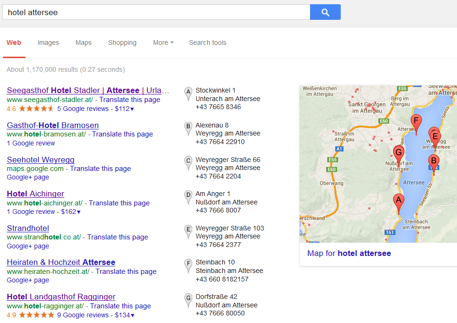This screenshot has width=457, height=323.
Task: Translate the hotel-bramosen.at page
Action: (122, 134)
